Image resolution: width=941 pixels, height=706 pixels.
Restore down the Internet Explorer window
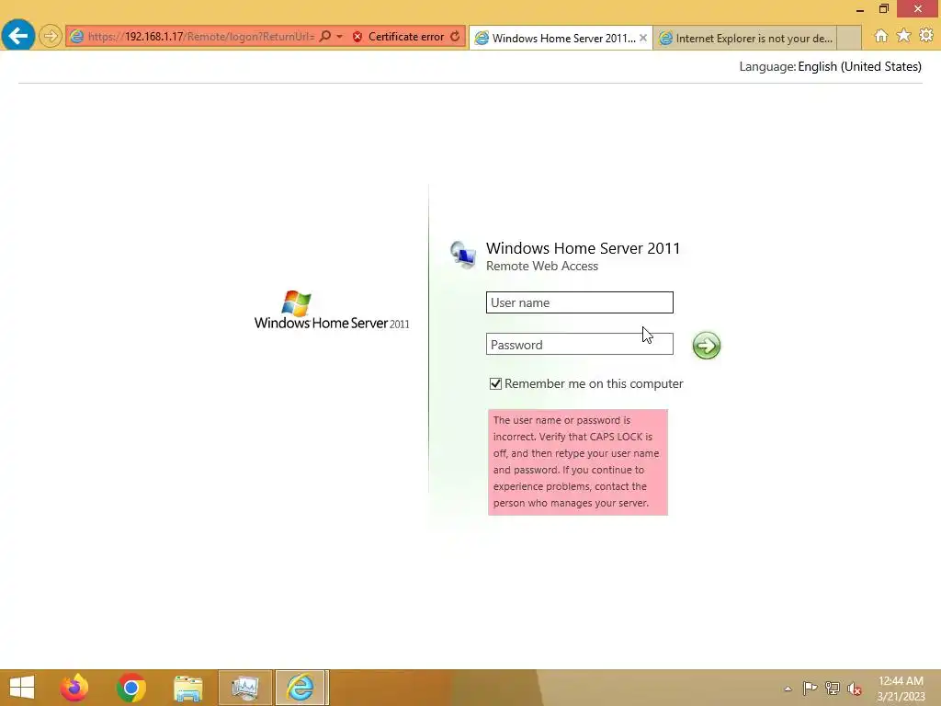tap(883, 8)
